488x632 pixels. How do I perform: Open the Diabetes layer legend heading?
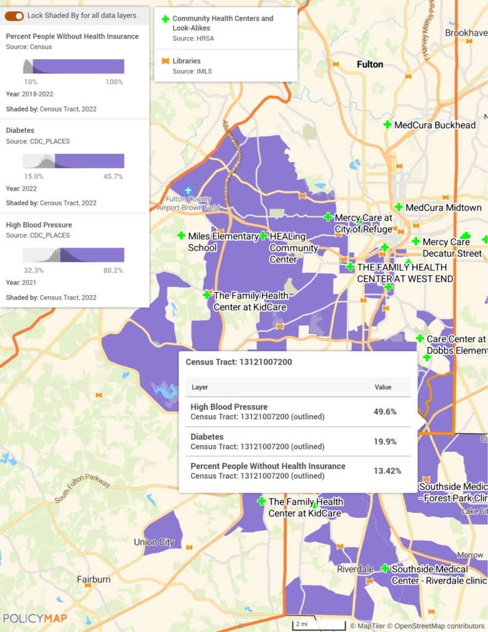point(20,130)
